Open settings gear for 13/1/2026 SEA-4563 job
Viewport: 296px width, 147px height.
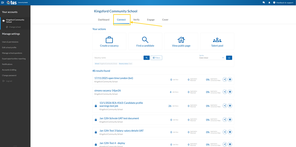click(230, 106)
